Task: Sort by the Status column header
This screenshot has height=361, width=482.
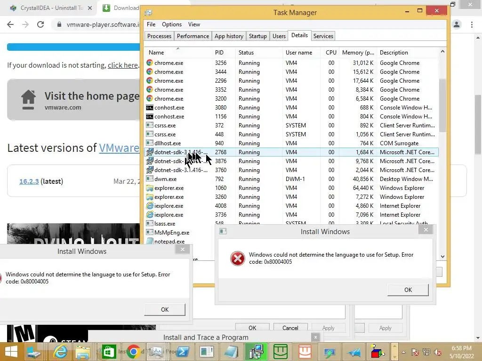Action: [x=259, y=53]
